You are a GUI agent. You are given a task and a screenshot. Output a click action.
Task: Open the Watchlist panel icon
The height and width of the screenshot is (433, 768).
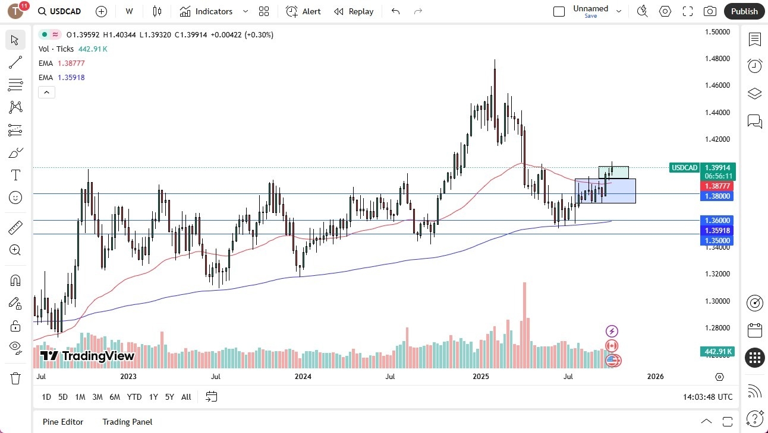(755, 40)
